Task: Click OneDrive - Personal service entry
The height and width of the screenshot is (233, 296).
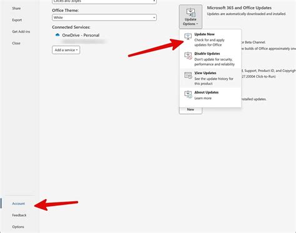Action: [x=81, y=35]
